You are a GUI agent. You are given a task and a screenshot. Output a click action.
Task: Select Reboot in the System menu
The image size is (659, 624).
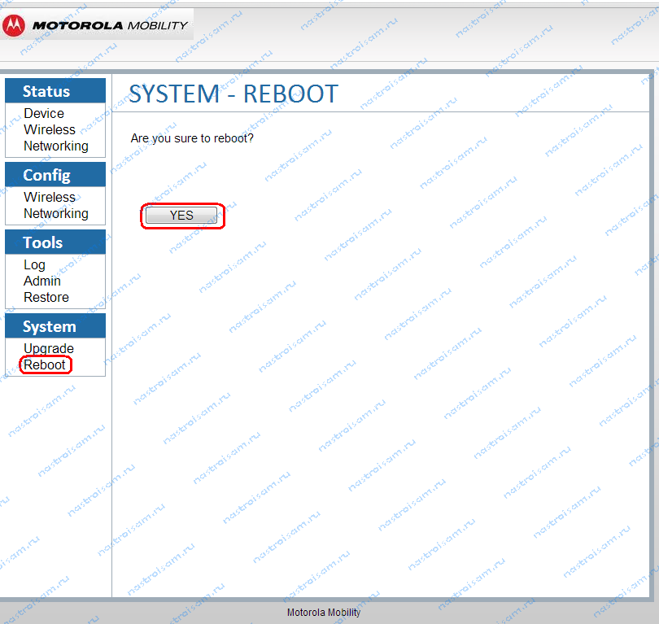pos(45,365)
